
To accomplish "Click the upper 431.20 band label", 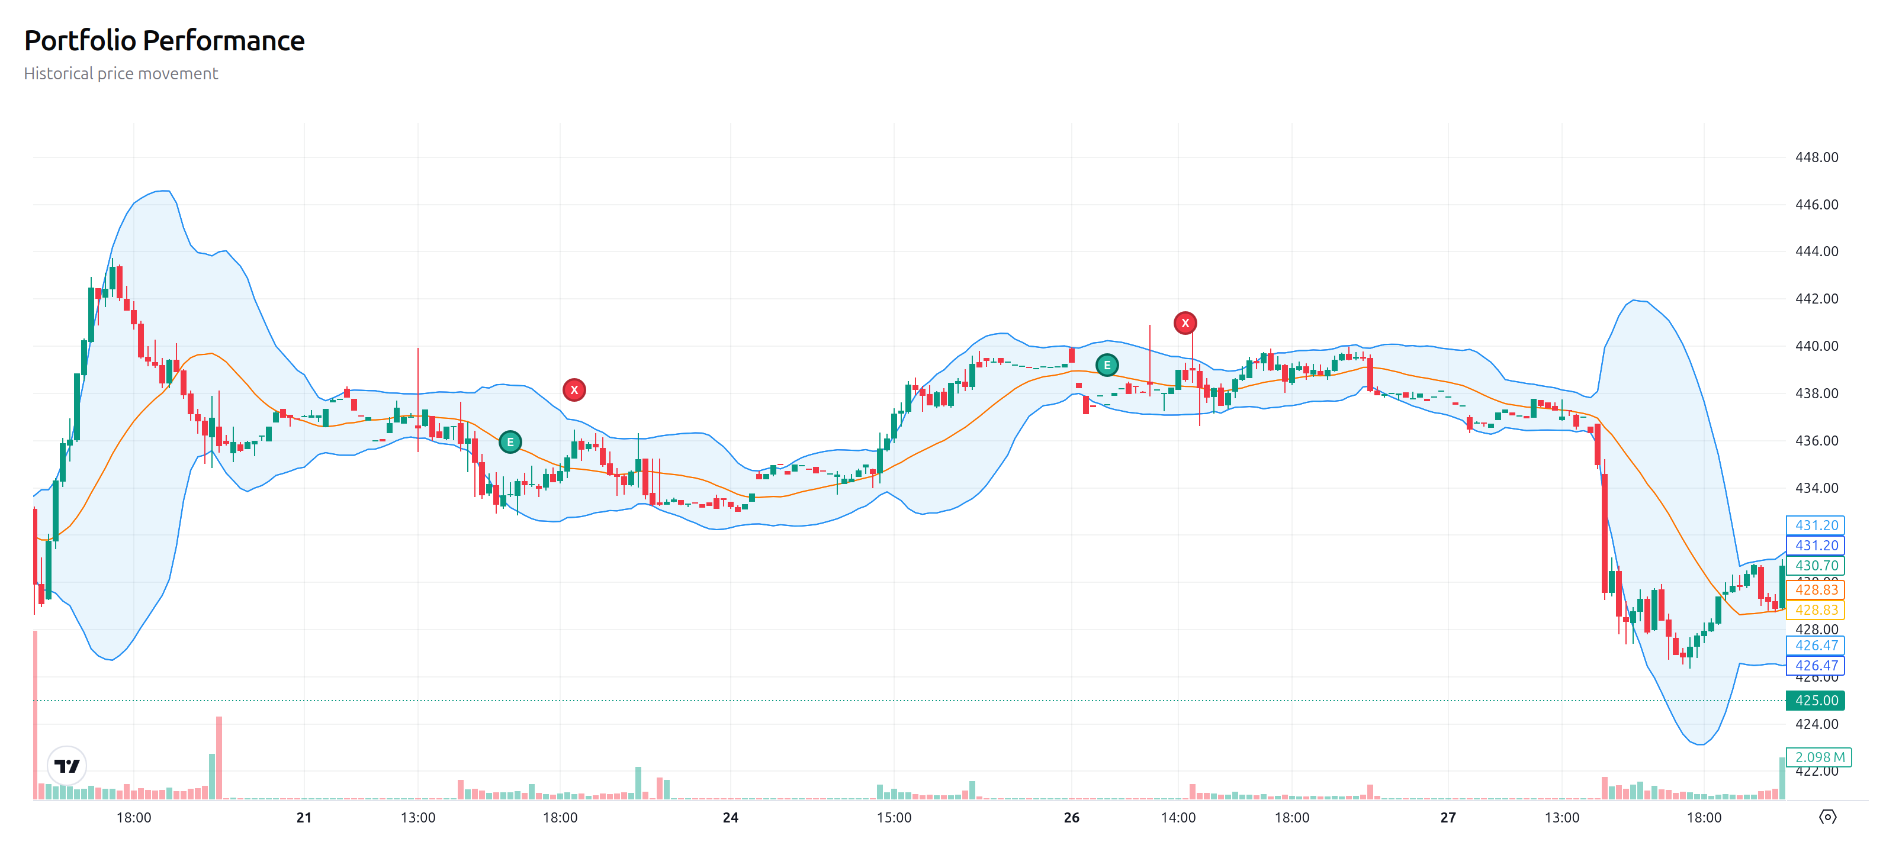I will pyautogui.click(x=1815, y=525).
